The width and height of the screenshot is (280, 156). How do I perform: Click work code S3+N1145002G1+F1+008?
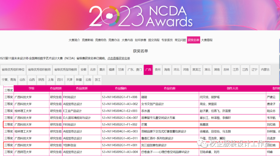(x=120, y=97)
